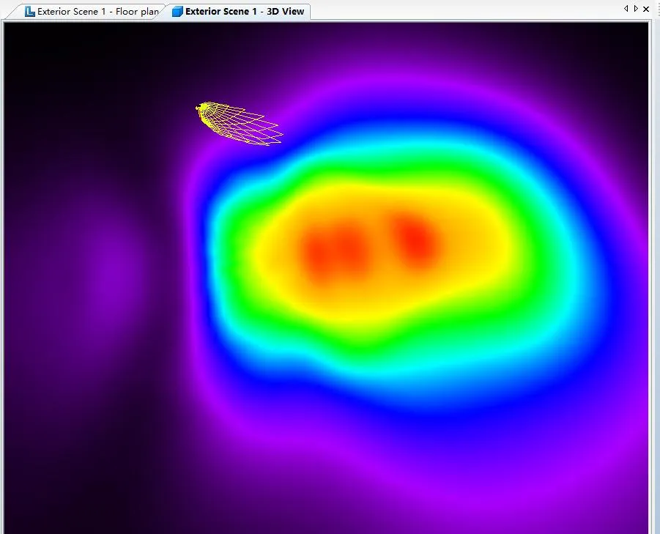Click the blue cube icon on 3D View tab
Image resolution: width=660 pixels, height=534 pixels.
click(x=177, y=12)
